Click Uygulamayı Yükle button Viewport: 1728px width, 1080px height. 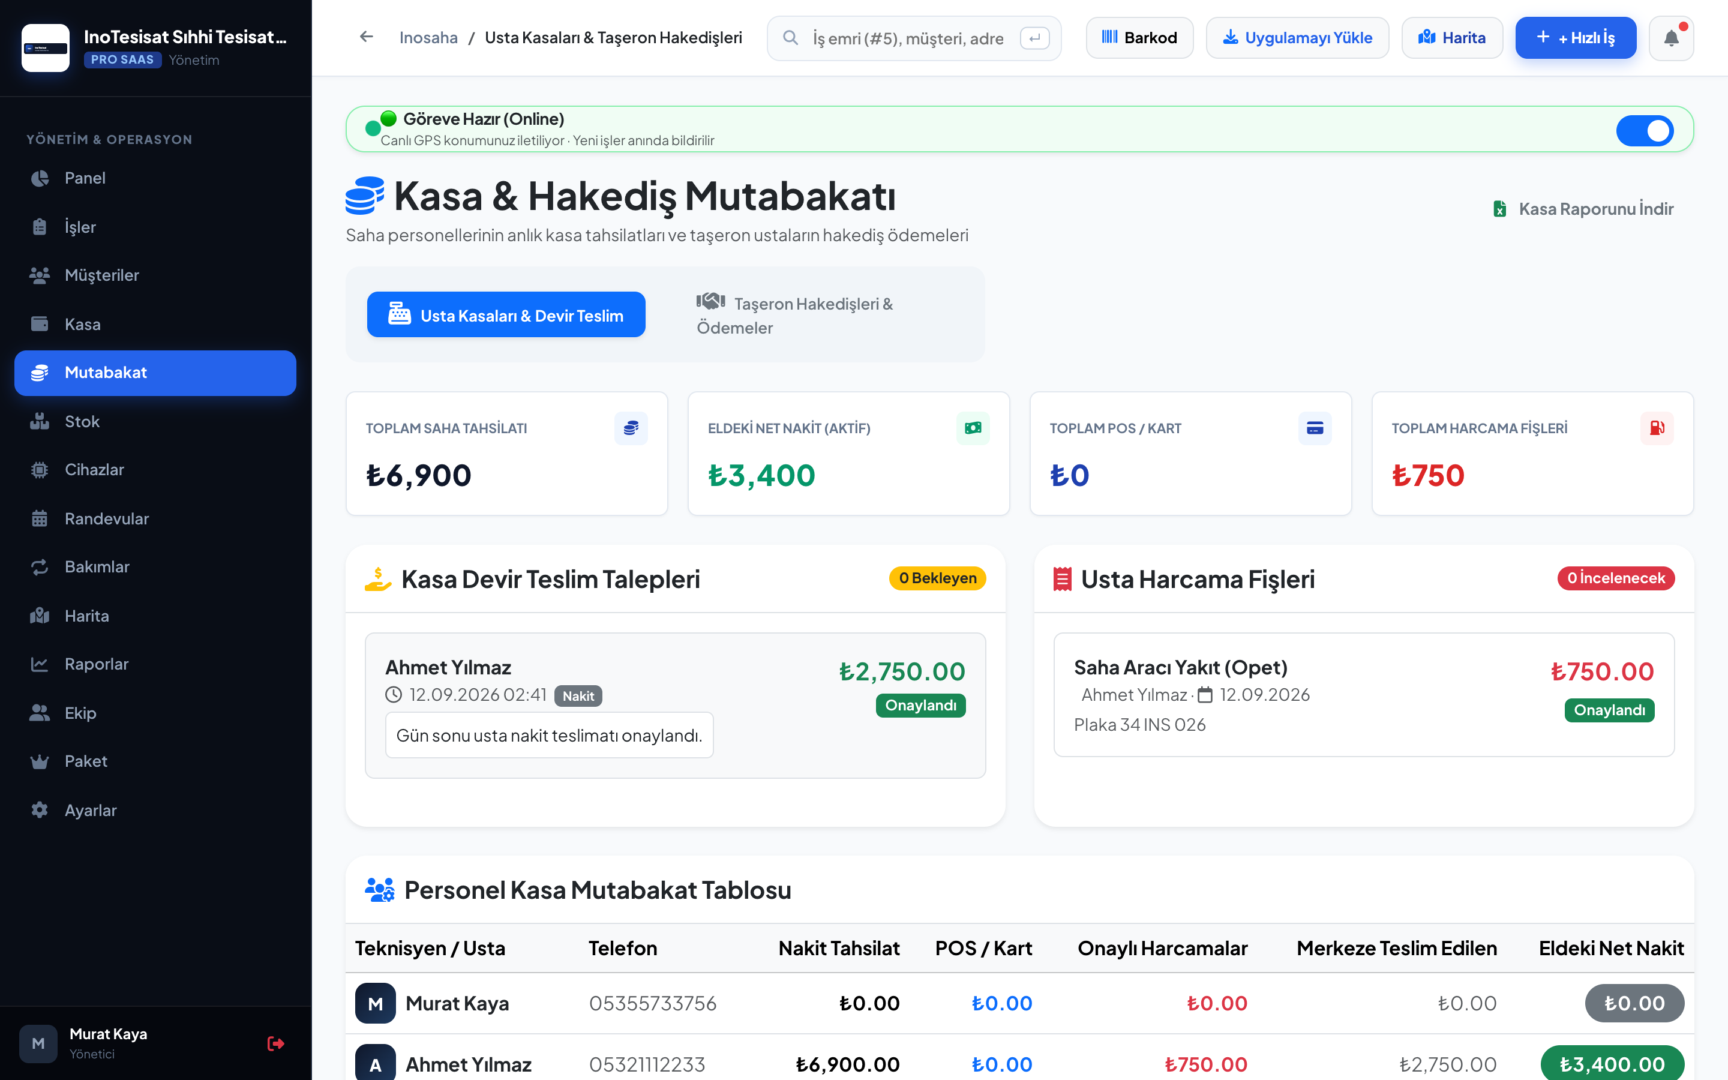1297,38
